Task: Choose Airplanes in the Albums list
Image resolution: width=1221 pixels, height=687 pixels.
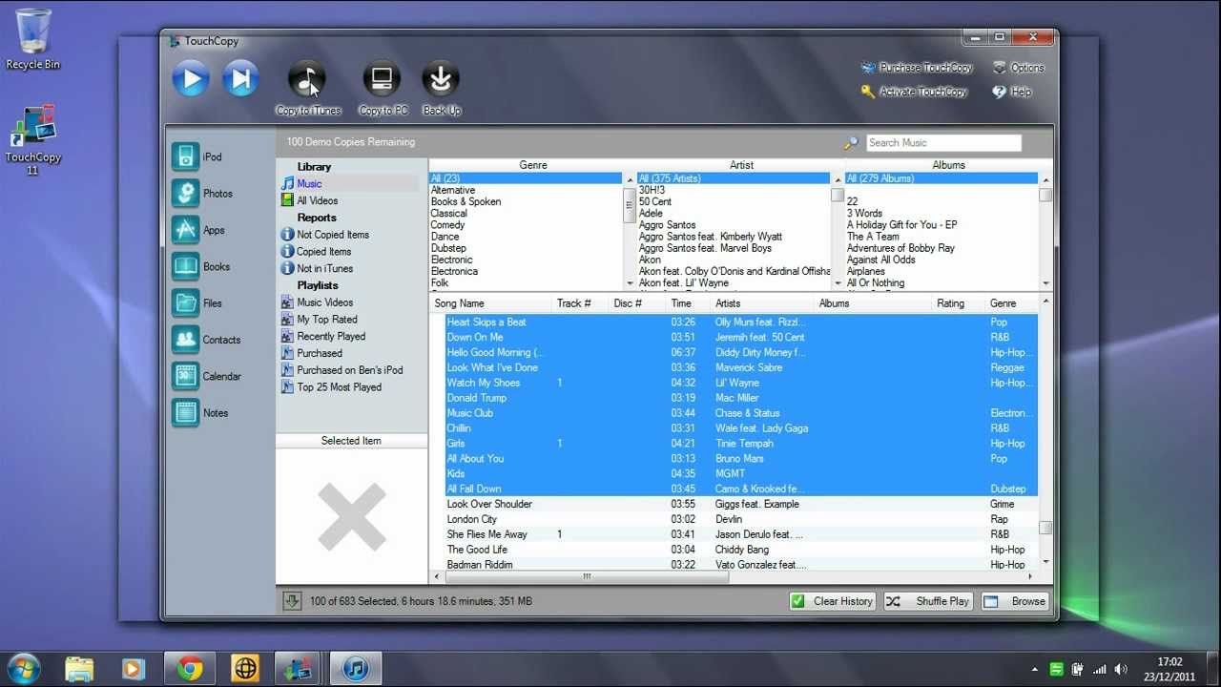Action: [866, 271]
